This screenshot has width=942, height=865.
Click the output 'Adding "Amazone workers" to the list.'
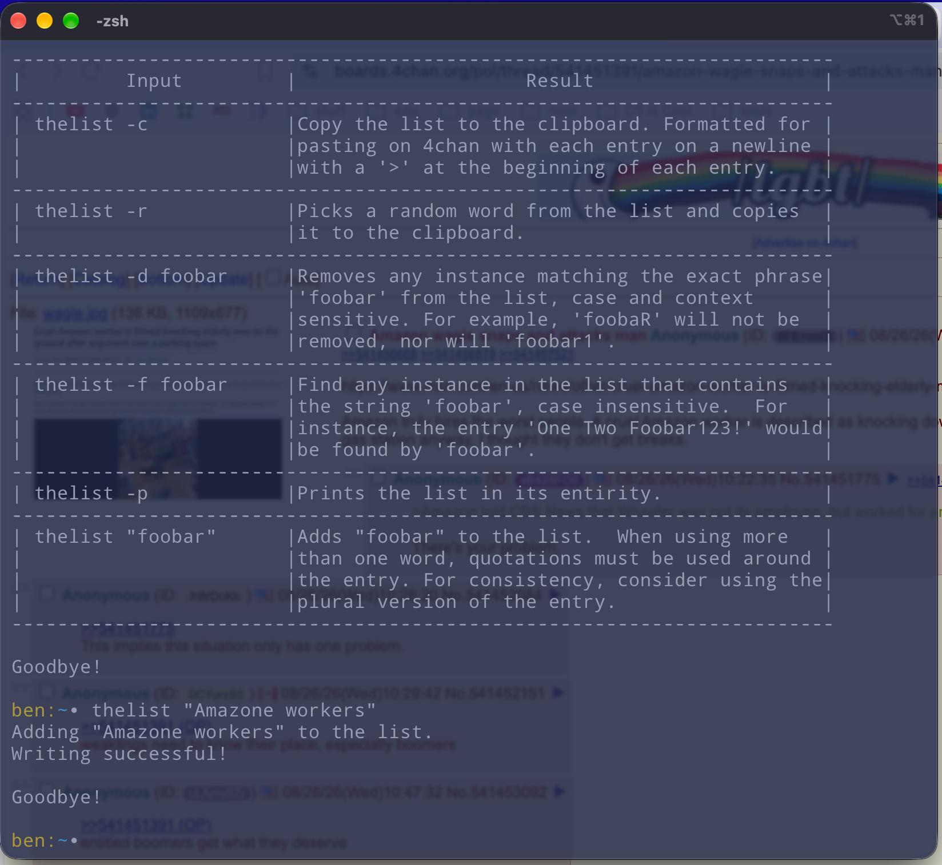point(222,732)
